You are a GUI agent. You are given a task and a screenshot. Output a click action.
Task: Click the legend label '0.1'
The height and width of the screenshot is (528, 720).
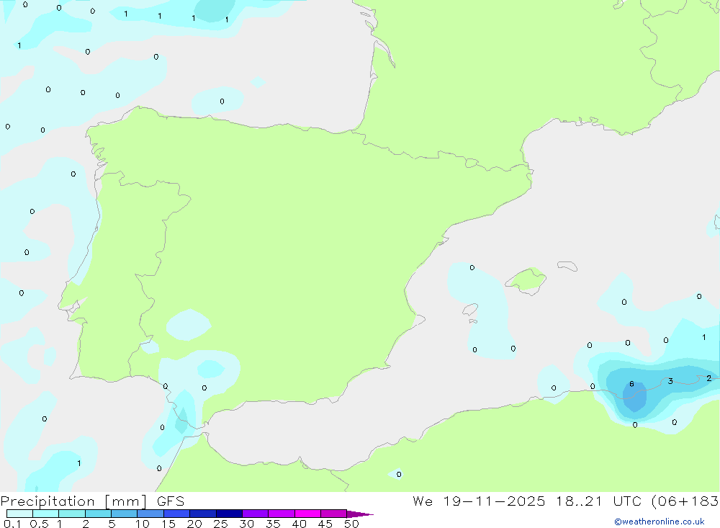tap(12, 524)
